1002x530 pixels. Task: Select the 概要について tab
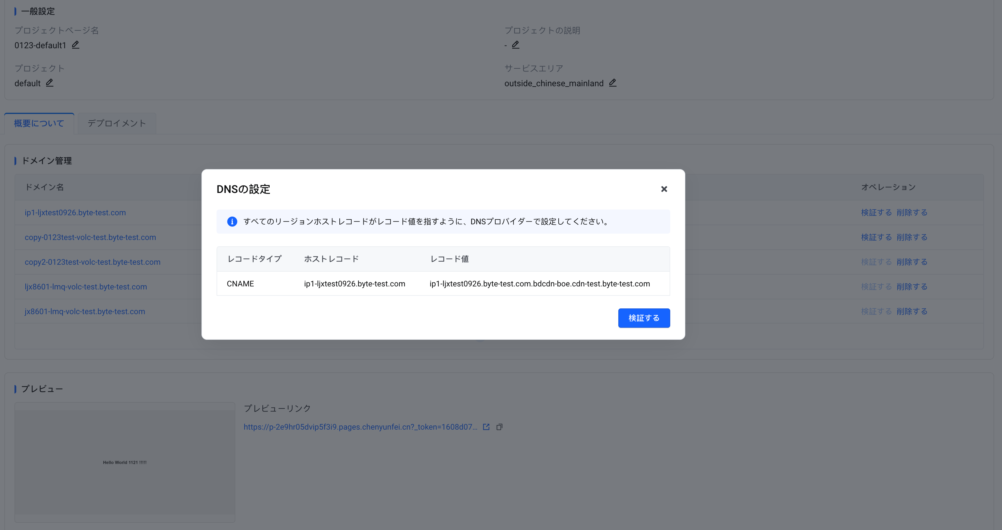[x=39, y=123]
